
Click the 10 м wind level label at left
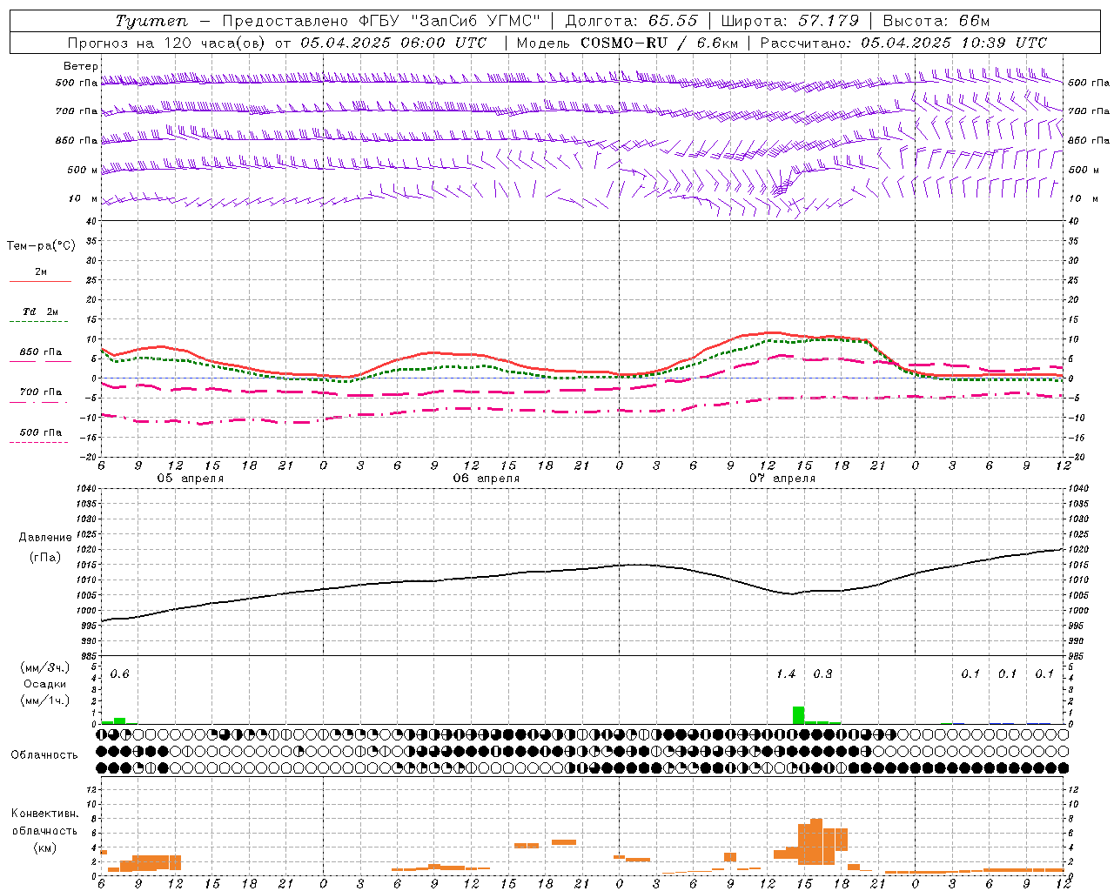pos(83,198)
